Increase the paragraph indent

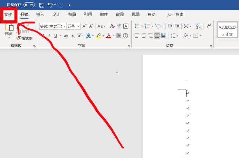pos(177,26)
